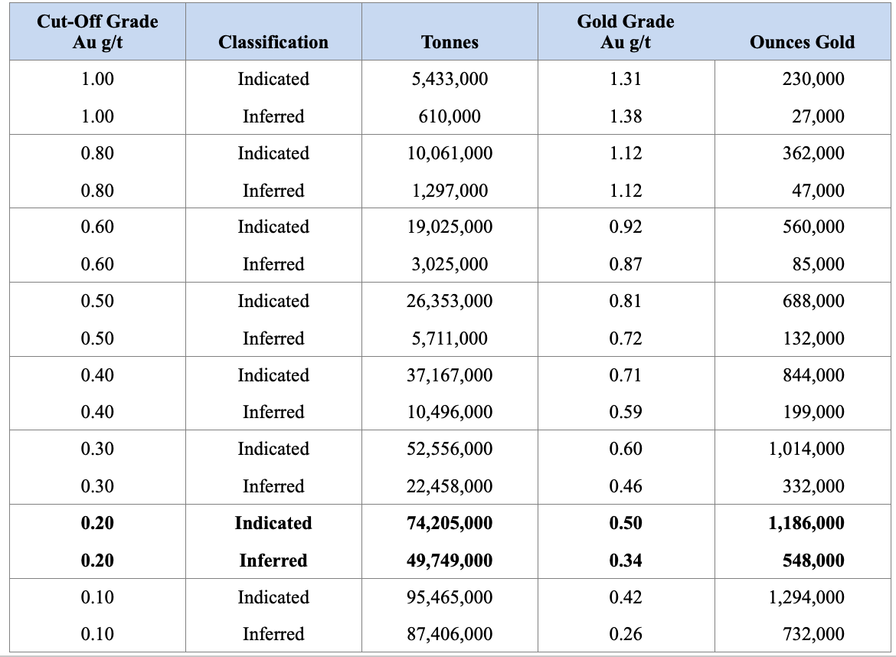Click the 688,000 ounces gold cell
Image resolution: width=896 pixels, height=657 pixels.
coord(813,301)
